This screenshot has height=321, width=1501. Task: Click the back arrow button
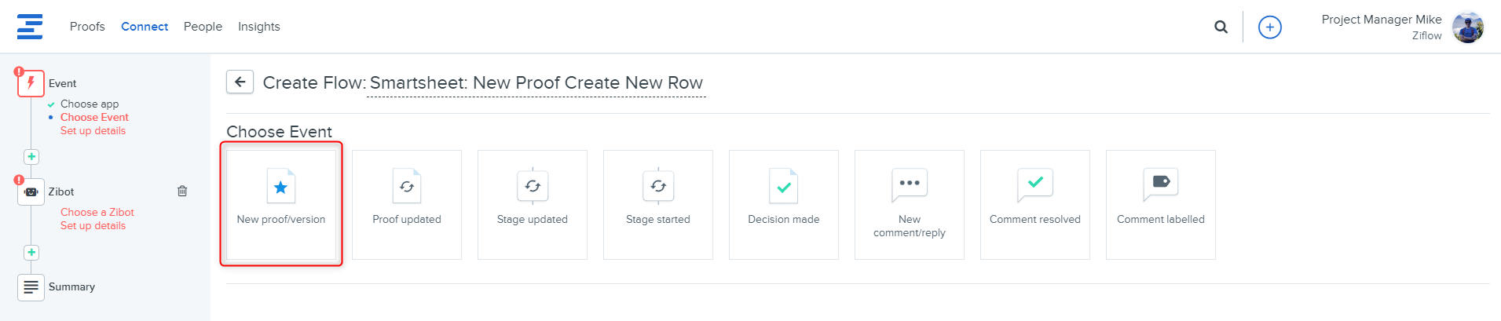pyautogui.click(x=240, y=82)
